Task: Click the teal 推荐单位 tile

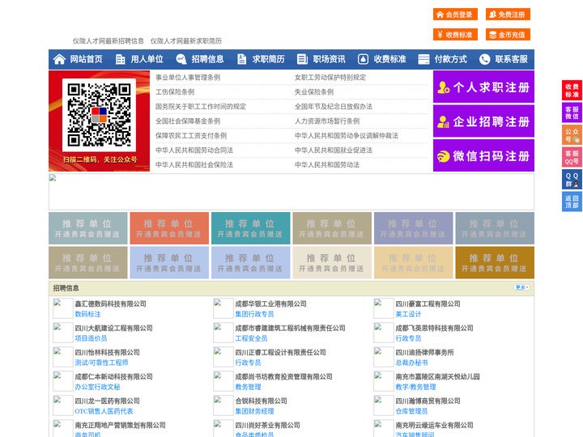Action: pos(250,228)
